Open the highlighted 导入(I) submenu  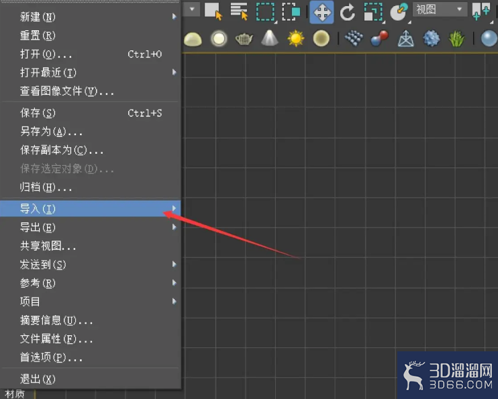(91, 208)
